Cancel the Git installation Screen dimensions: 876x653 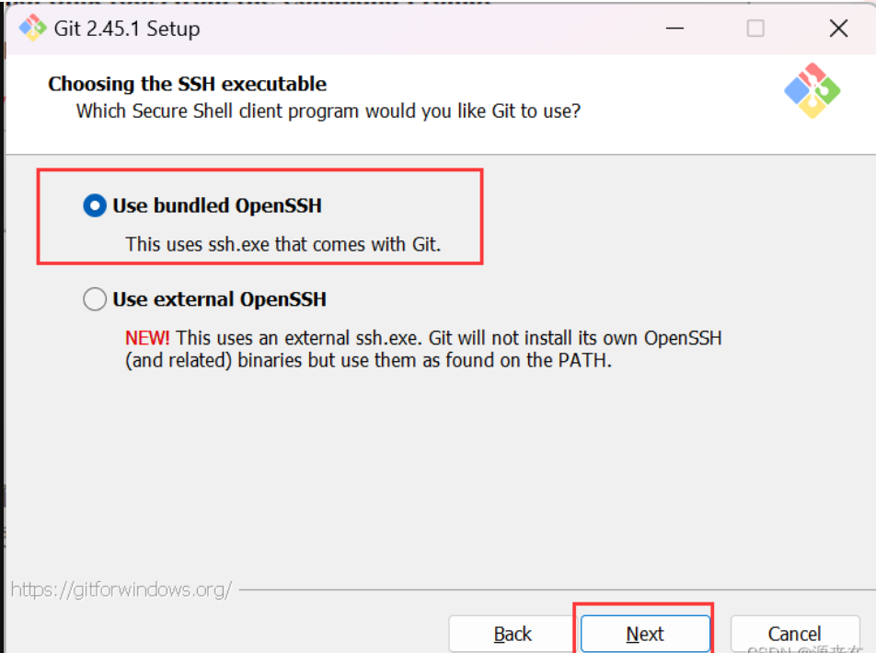click(x=794, y=634)
